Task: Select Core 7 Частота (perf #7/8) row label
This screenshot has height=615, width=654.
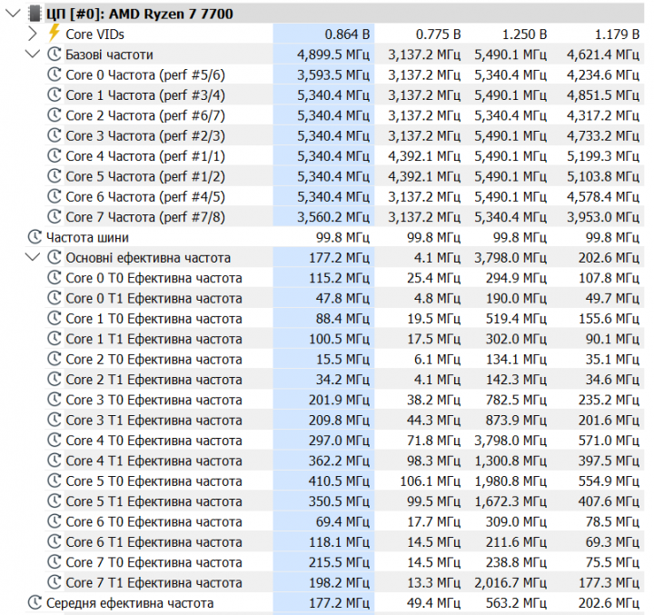Action: click(145, 217)
